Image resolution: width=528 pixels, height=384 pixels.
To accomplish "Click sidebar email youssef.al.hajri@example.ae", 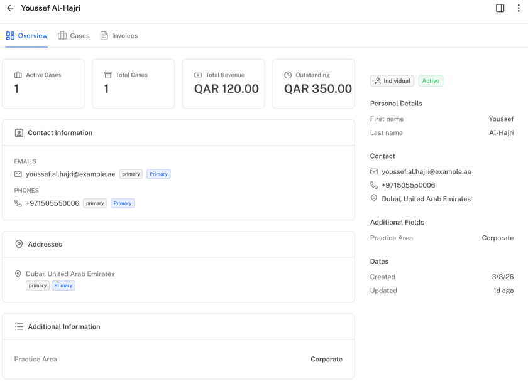I will (426, 171).
